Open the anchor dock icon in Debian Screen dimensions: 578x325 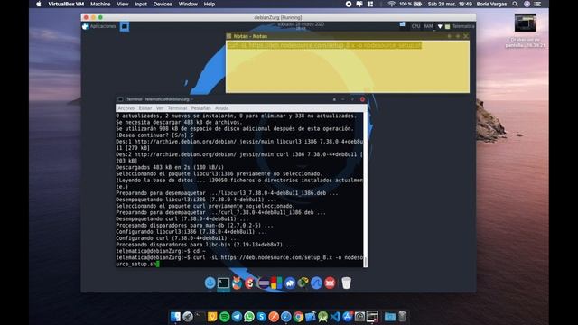(x=210, y=283)
